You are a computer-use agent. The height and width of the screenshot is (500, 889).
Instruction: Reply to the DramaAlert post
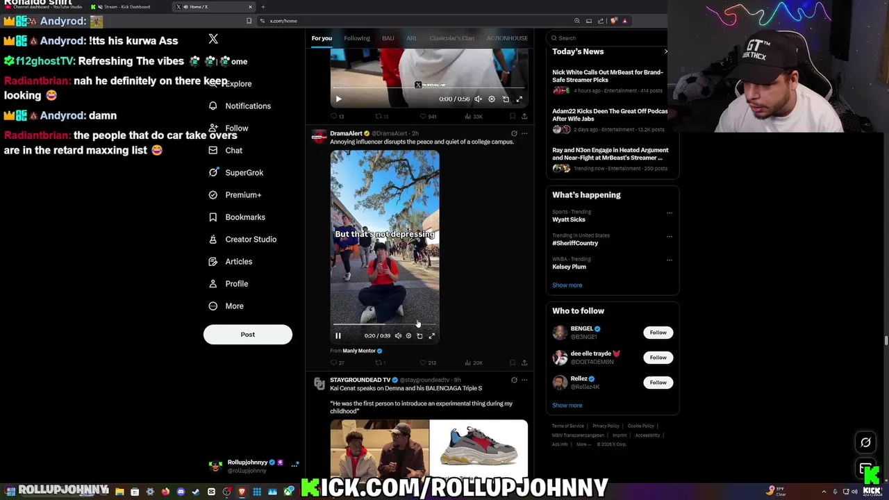[x=337, y=362]
